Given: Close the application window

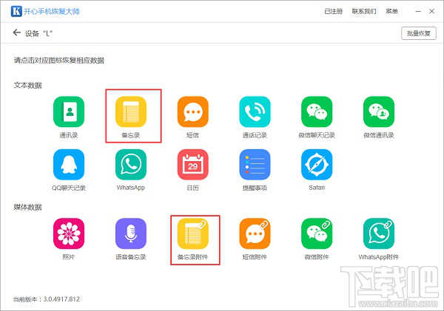Looking at the screenshot, I should [x=432, y=11].
